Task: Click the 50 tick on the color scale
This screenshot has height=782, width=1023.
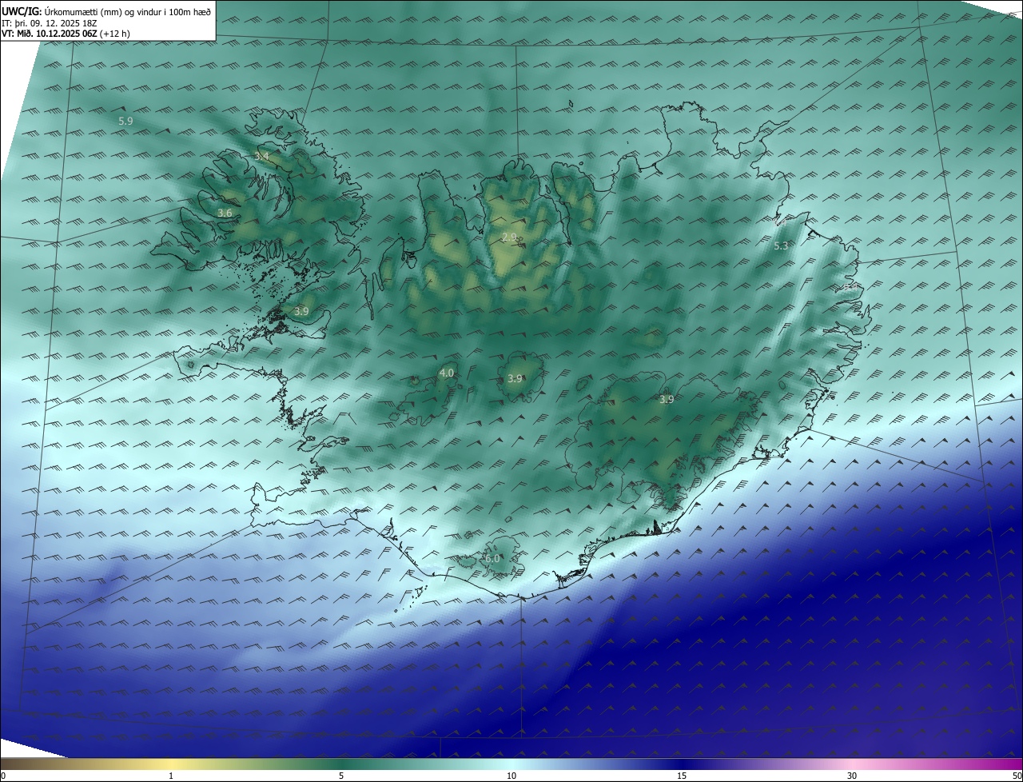Action: [1017, 776]
